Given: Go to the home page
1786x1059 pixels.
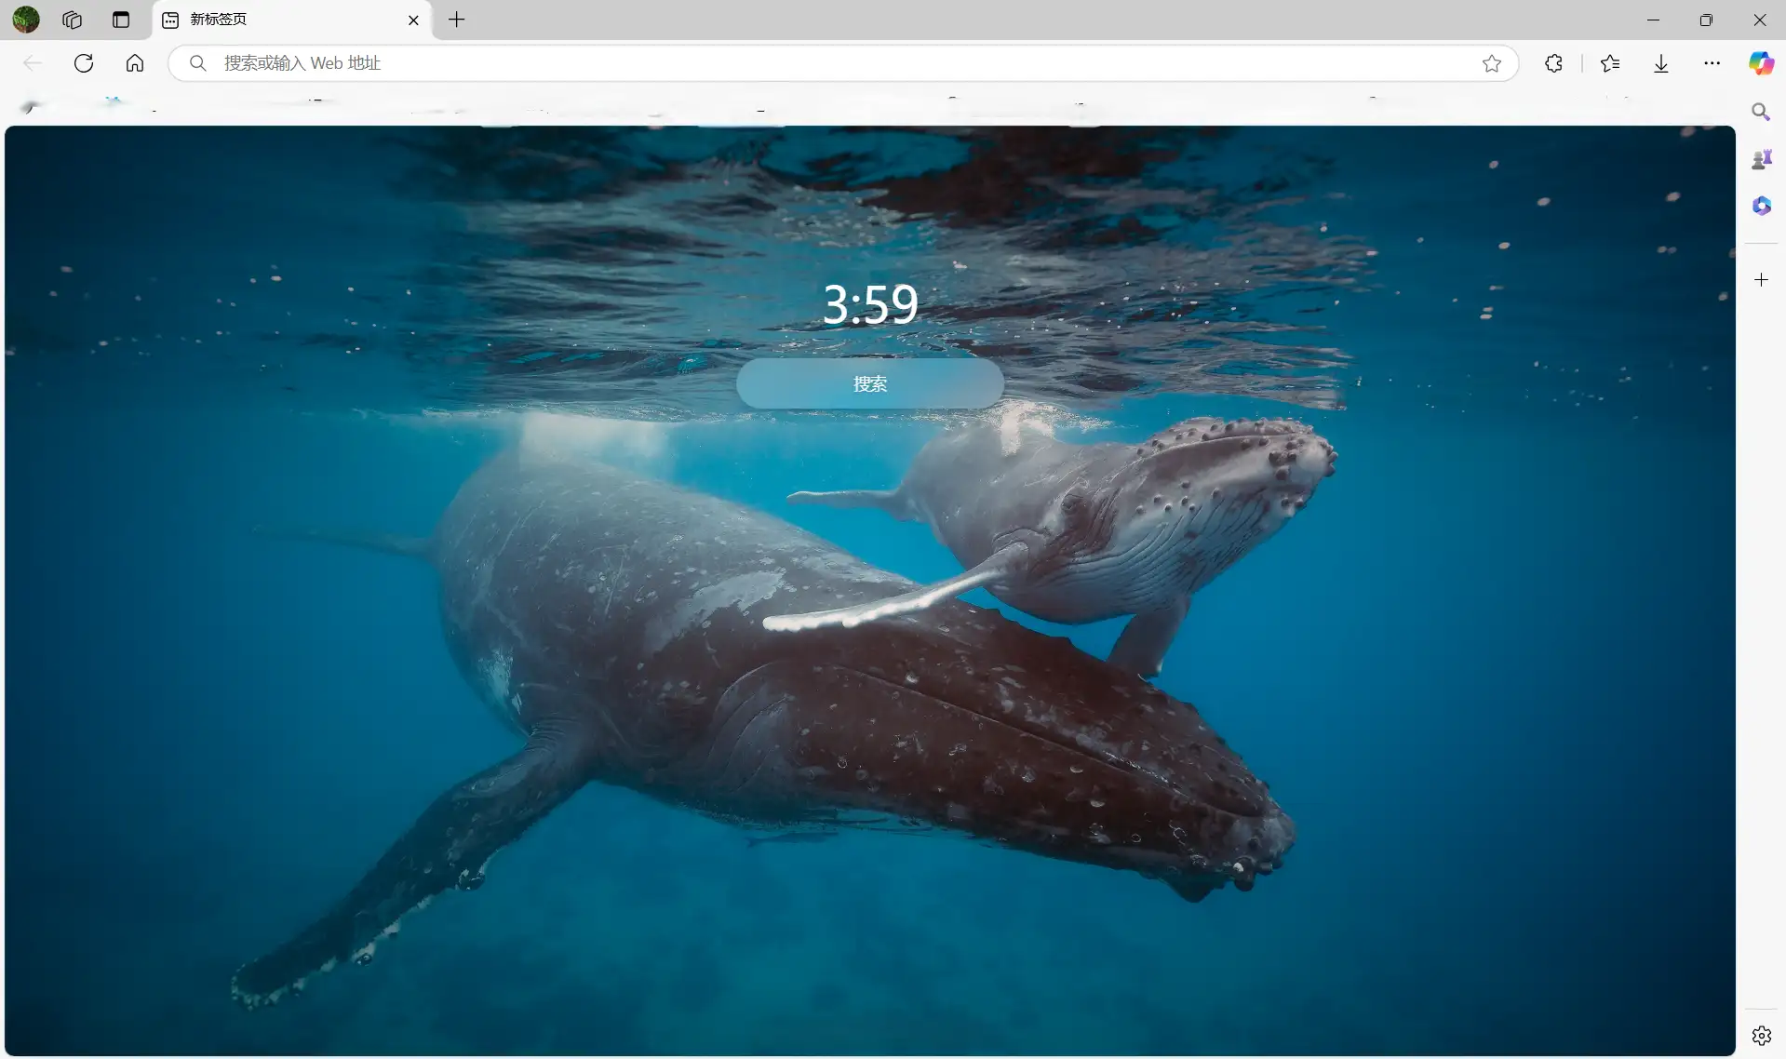Looking at the screenshot, I should (135, 63).
